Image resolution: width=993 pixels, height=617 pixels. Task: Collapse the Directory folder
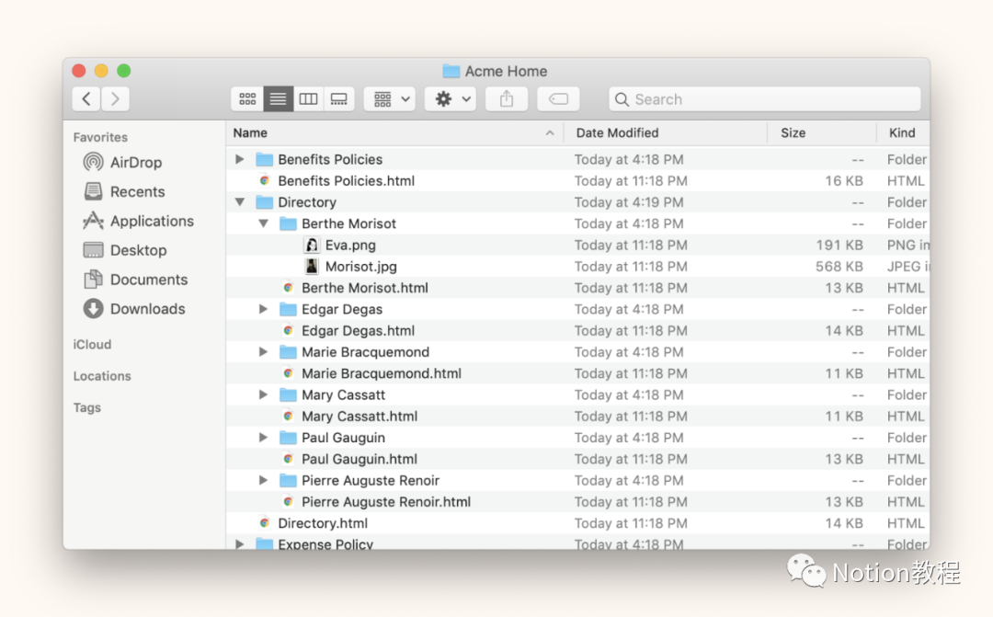point(240,202)
